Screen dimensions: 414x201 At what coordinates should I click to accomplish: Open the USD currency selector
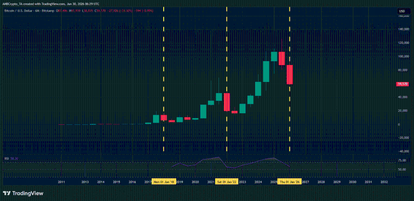click(x=402, y=11)
